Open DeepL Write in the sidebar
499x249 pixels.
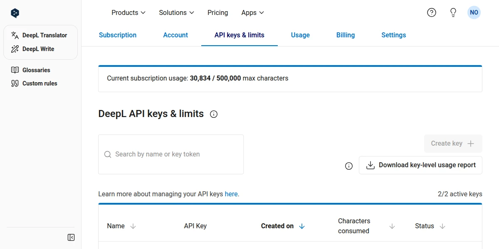tap(38, 49)
